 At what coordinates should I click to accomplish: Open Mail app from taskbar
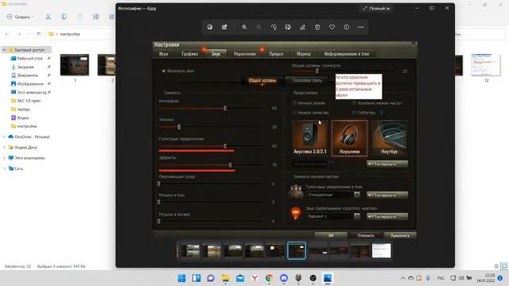tap(240, 278)
